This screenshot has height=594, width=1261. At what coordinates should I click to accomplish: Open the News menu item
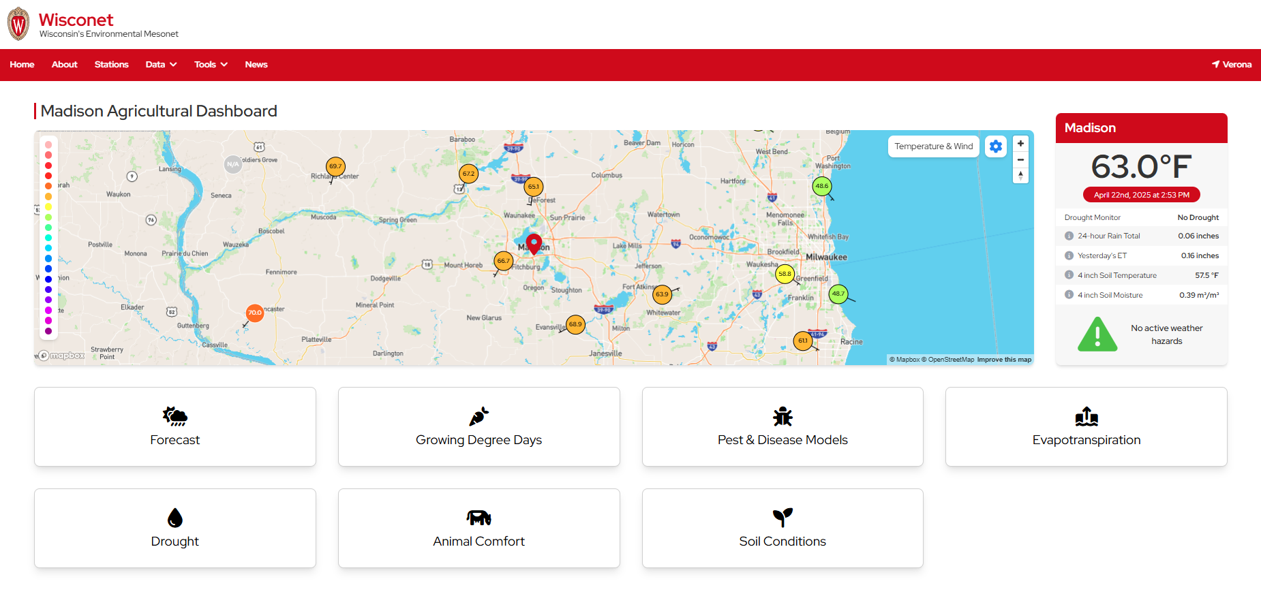coord(256,65)
